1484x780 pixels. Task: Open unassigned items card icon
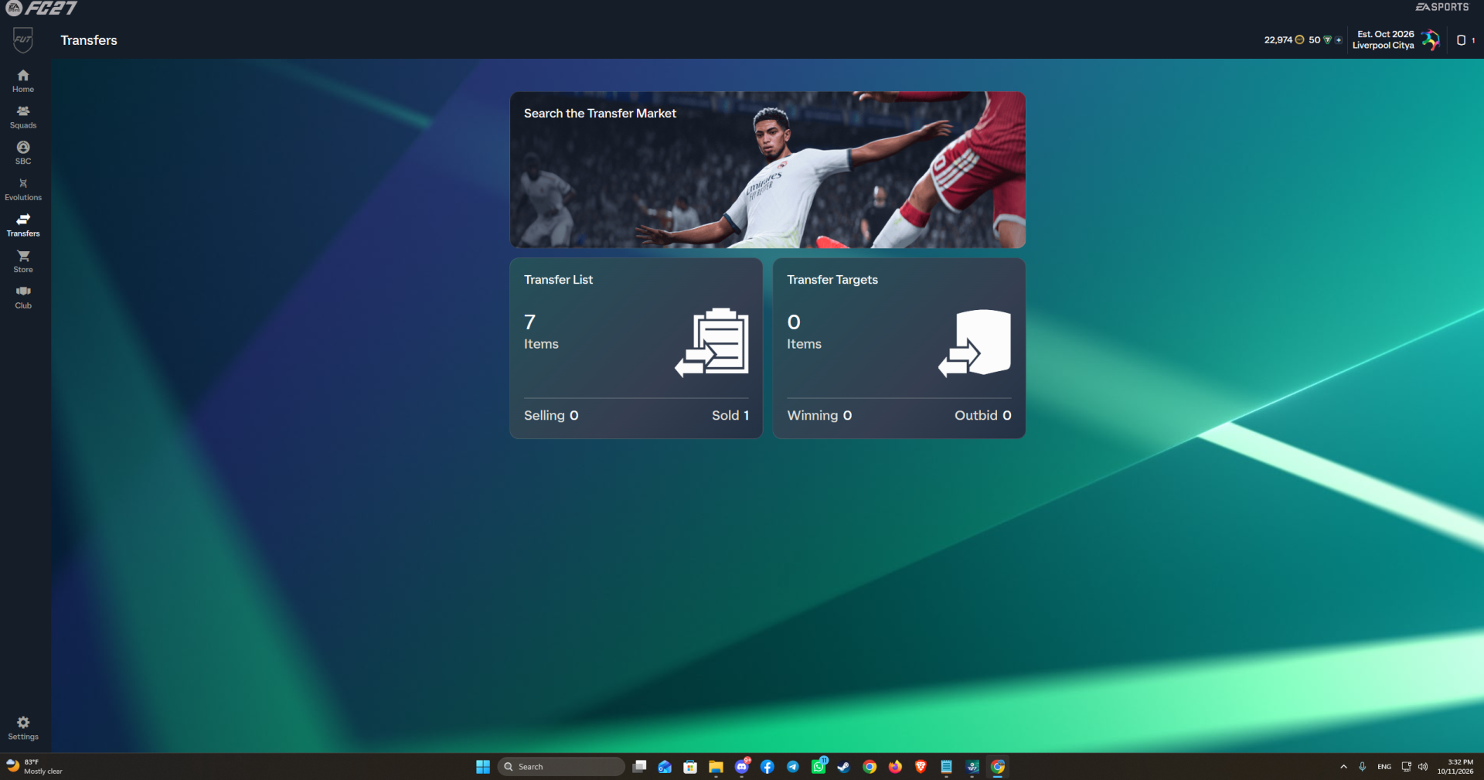[x=1461, y=39]
